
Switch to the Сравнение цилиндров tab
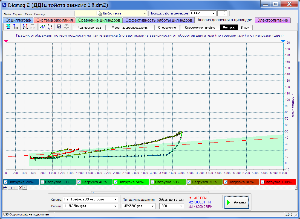(99, 20)
